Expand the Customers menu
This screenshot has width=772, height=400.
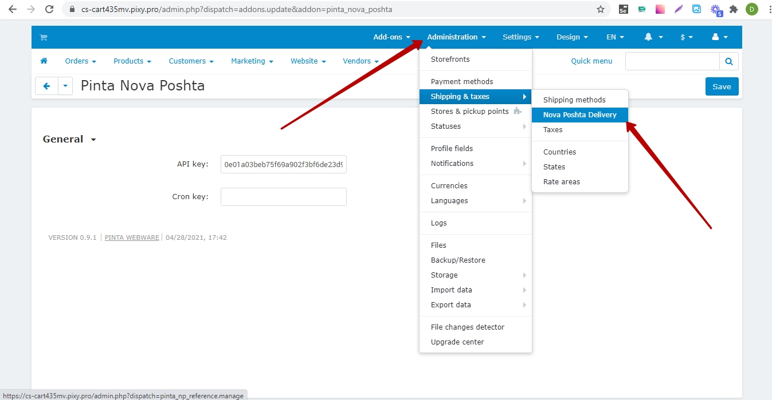tap(191, 61)
